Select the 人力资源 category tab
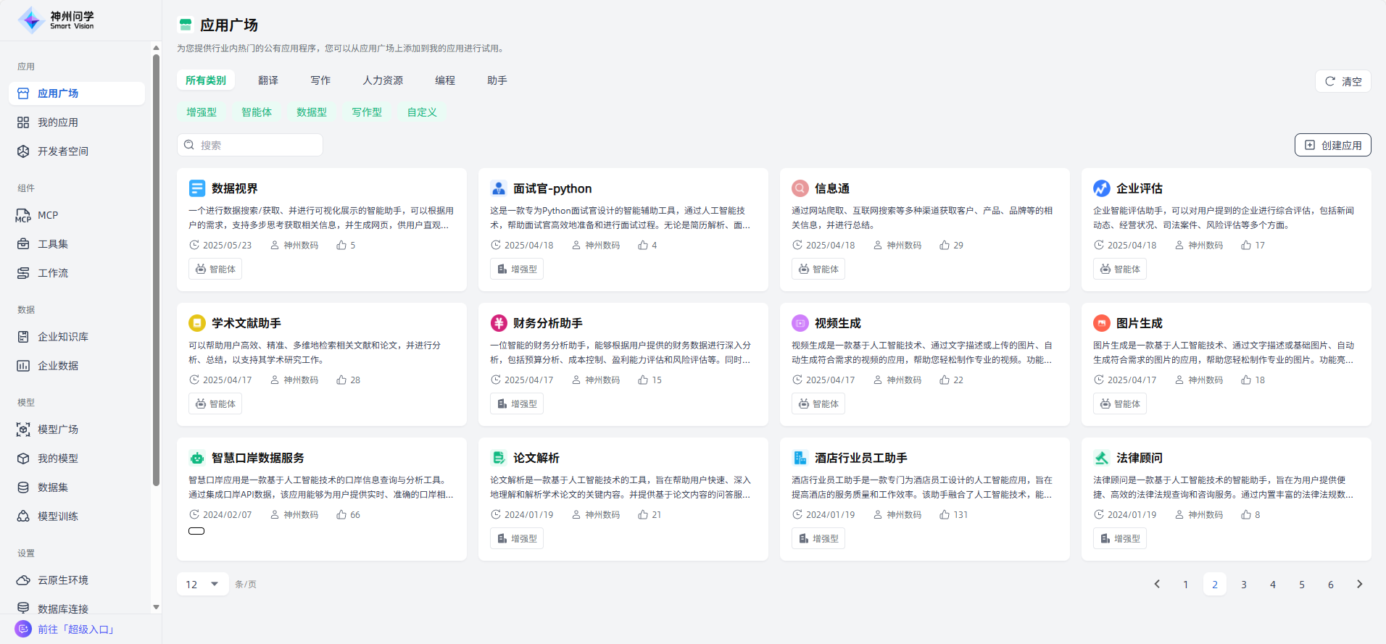The image size is (1386, 644). [383, 80]
